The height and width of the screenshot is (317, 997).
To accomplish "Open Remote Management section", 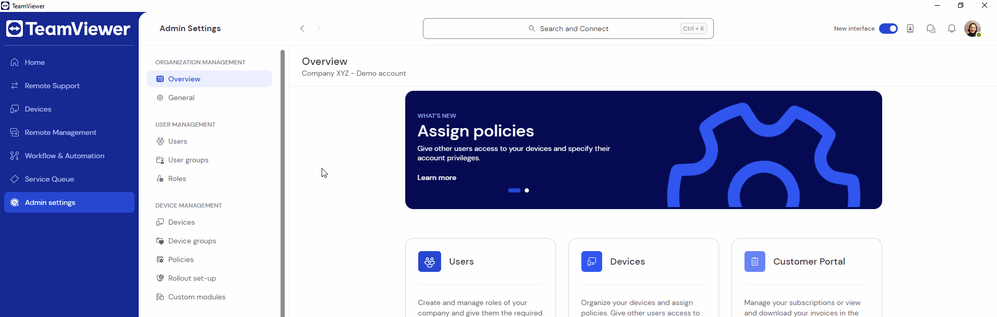I will point(69,132).
